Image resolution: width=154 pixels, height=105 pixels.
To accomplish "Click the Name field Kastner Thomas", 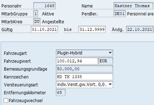I will 133,6.
